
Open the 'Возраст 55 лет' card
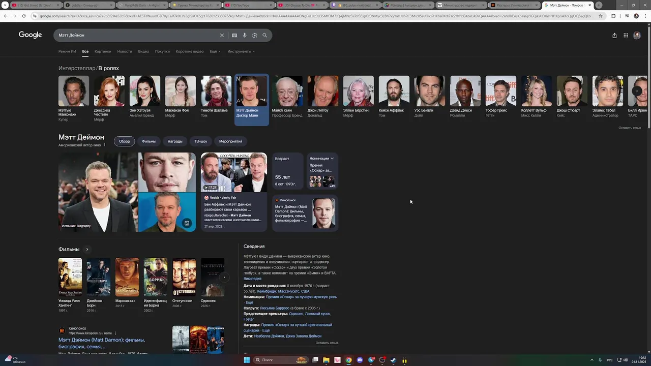coord(287,171)
